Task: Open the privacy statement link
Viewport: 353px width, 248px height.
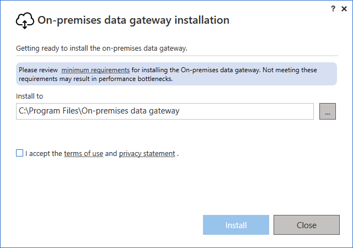Action: 147,153
